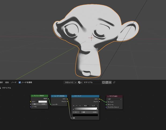Collapse the カラーランプ node
This screenshot has width=166, height=130.
tap(73, 96)
